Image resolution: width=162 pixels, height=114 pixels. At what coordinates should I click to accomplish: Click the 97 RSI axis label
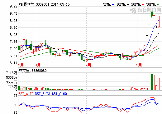pyautogui.click(x=16, y=96)
